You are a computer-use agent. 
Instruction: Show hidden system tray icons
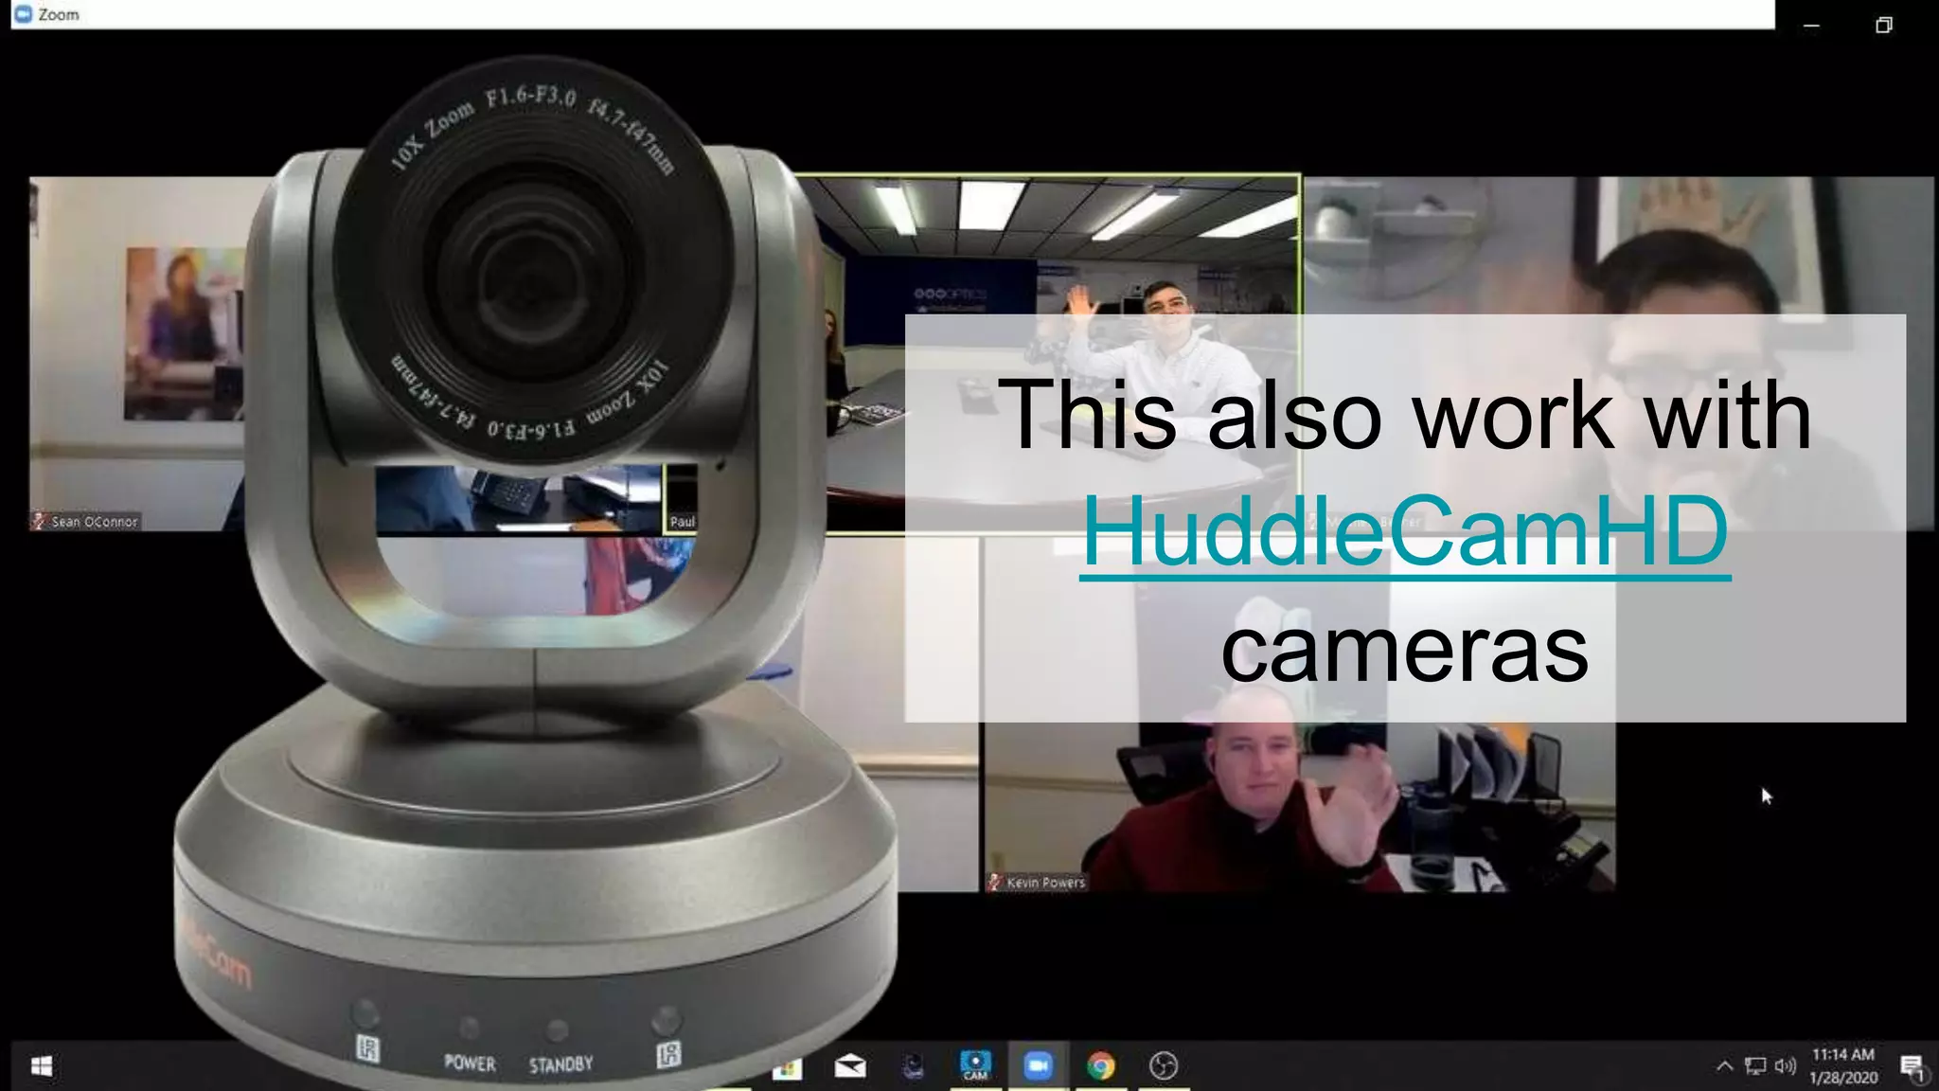click(x=1725, y=1066)
